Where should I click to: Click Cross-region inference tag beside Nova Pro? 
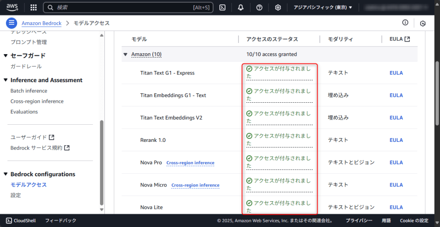pos(190,163)
